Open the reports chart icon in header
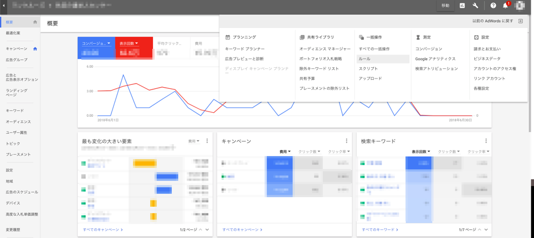The image size is (534, 238). pos(462,6)
